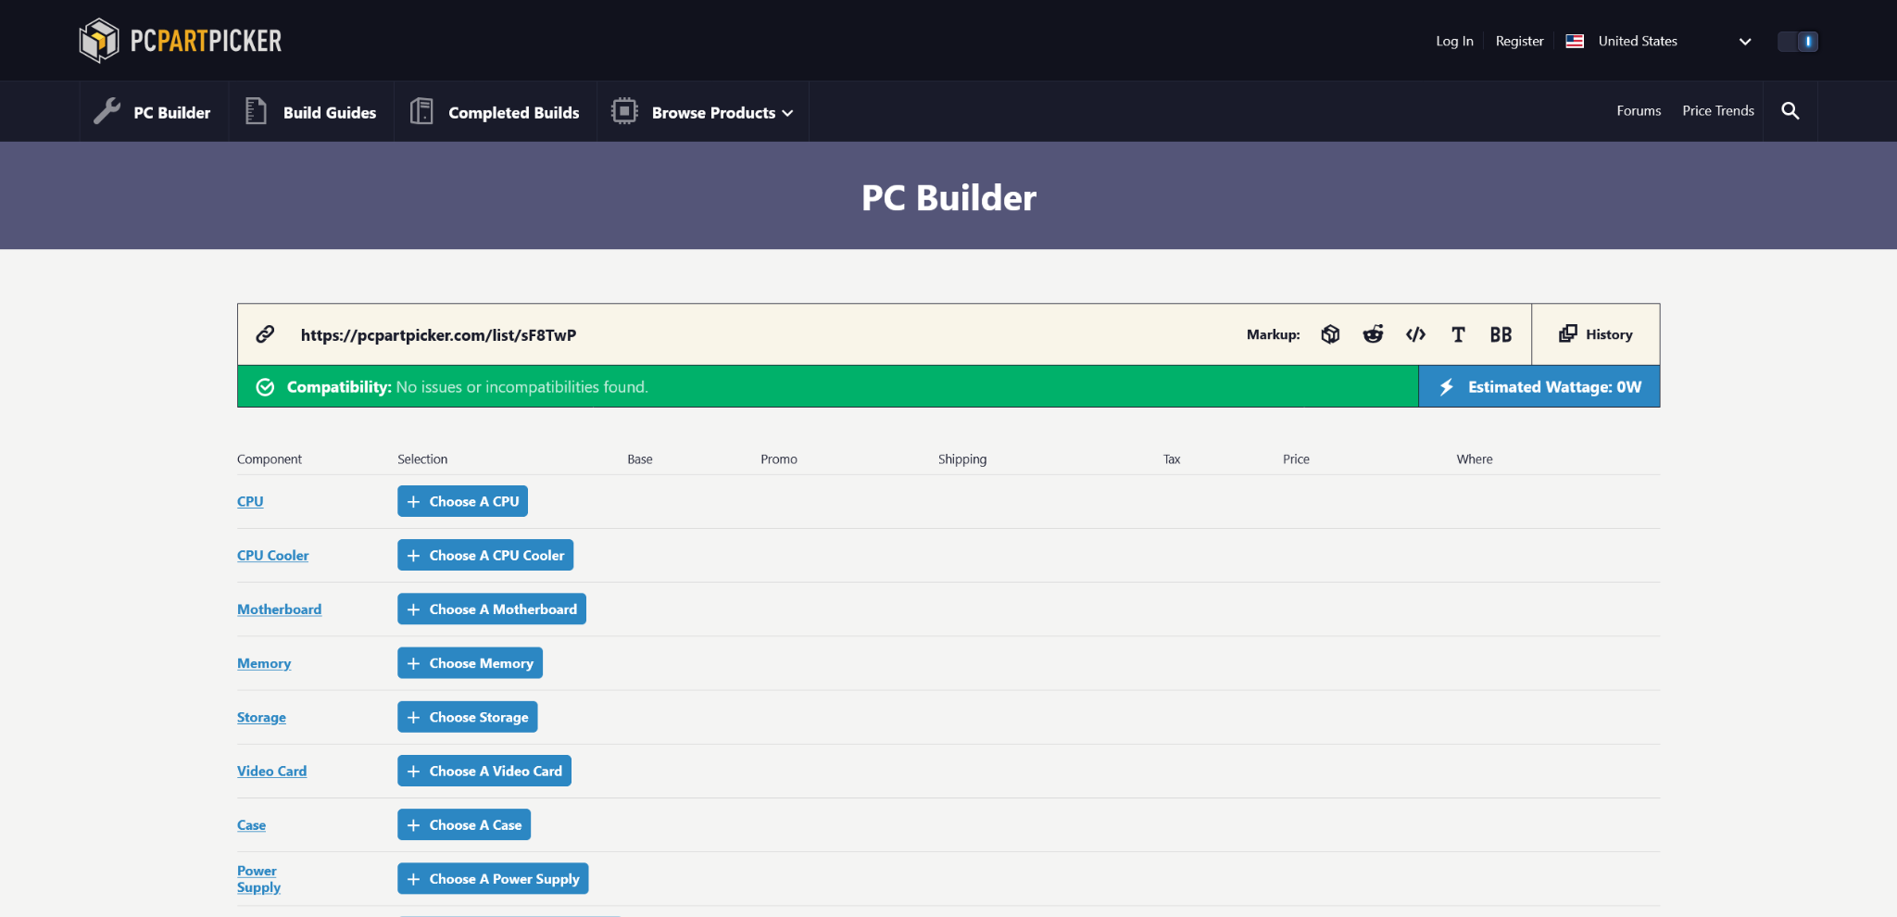This screenshot has height=917, width=1897.
Task: Open the Case component link
Action: click(251, 824)
